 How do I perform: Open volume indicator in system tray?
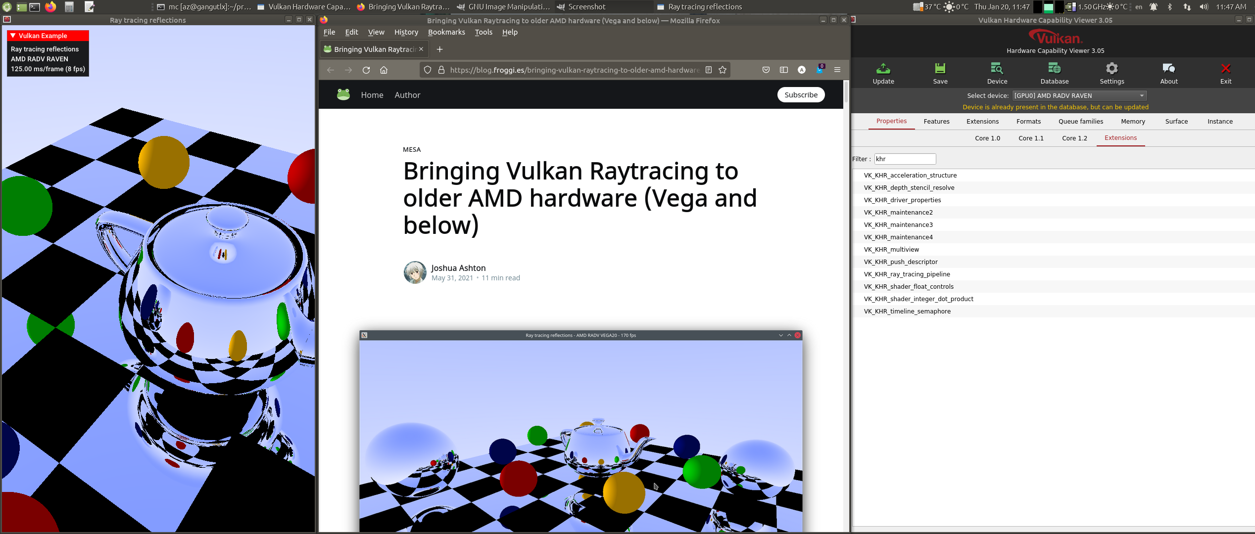(x=1204, y=7)
